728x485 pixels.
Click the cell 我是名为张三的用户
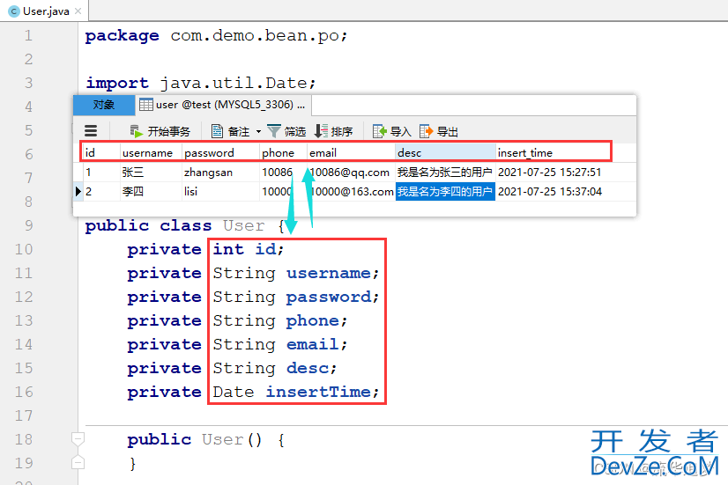(445, 173)
